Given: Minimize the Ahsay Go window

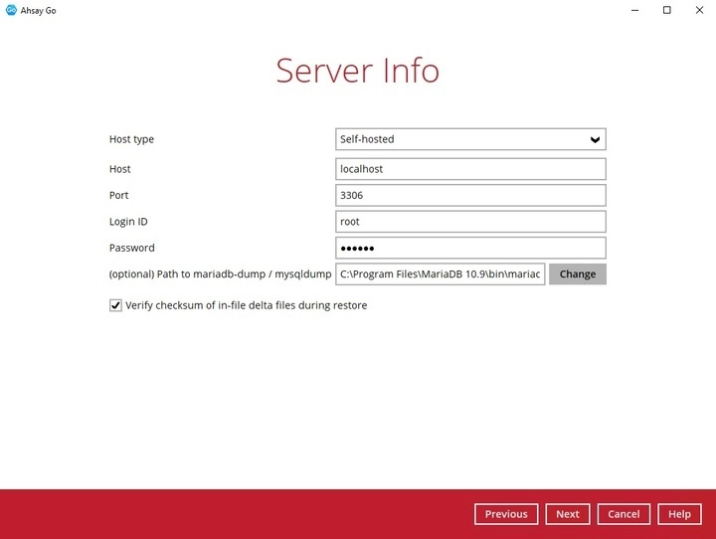Looking at the screenshot, I should coord(634,10).
